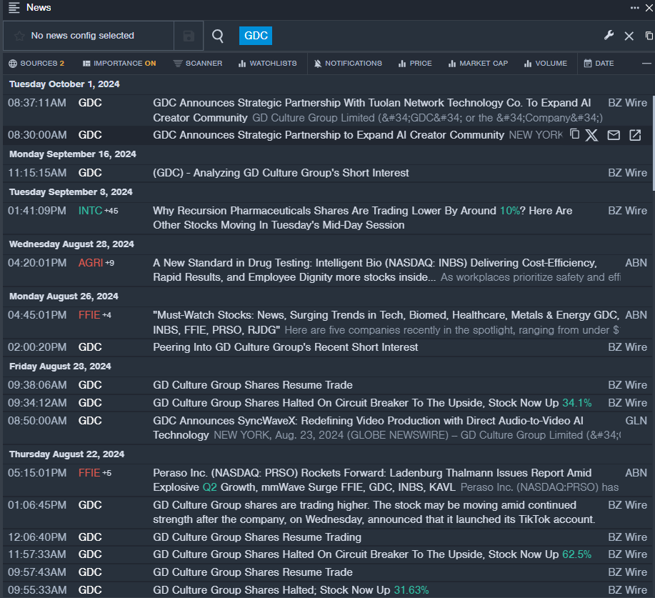Select the Market Cap filter
Screen dimensions: 655x598
(478, 64)
